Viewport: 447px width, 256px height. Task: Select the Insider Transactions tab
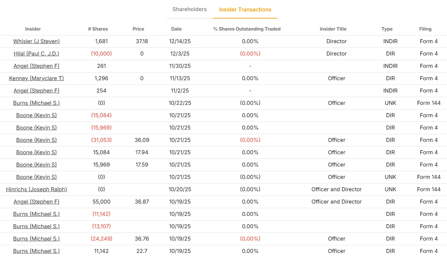click(x=245, y=10)
